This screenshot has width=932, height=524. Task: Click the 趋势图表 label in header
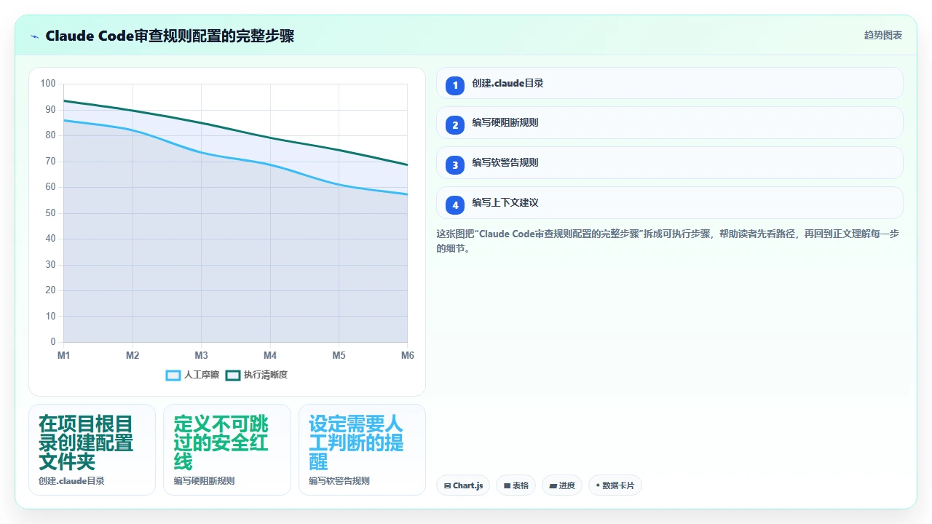[883, 35]
